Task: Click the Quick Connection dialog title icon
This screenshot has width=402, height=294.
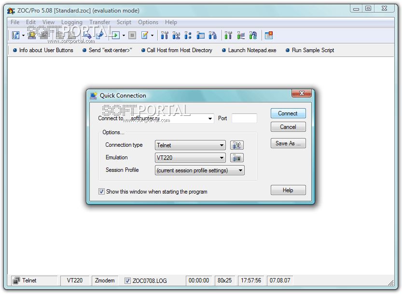Action: click(x=93, y=96)
